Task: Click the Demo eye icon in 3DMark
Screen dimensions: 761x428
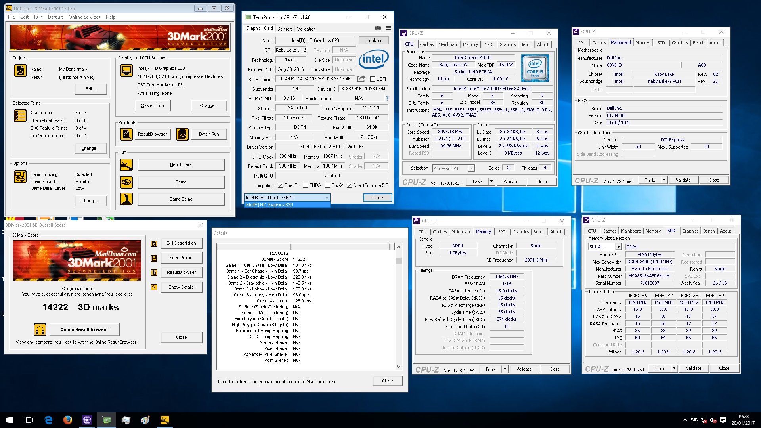Action: coord(126,182)
